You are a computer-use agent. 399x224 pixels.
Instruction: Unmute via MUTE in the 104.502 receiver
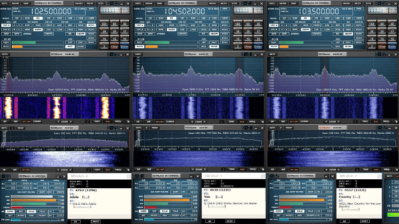coord(139,47)
